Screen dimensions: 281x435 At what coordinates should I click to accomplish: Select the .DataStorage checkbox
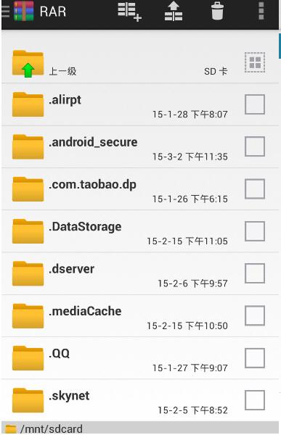tap(255, 231)
